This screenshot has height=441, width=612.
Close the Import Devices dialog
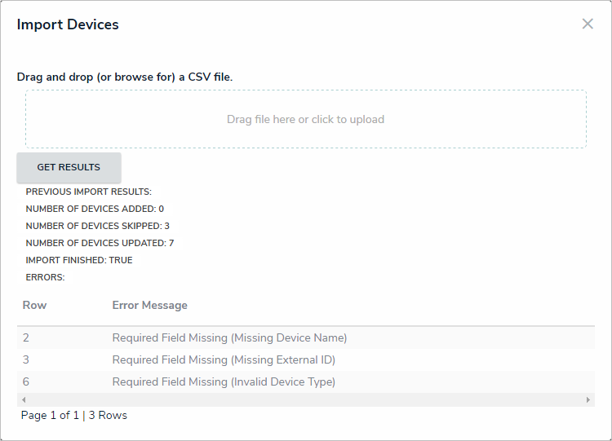(x=588, y=24)
